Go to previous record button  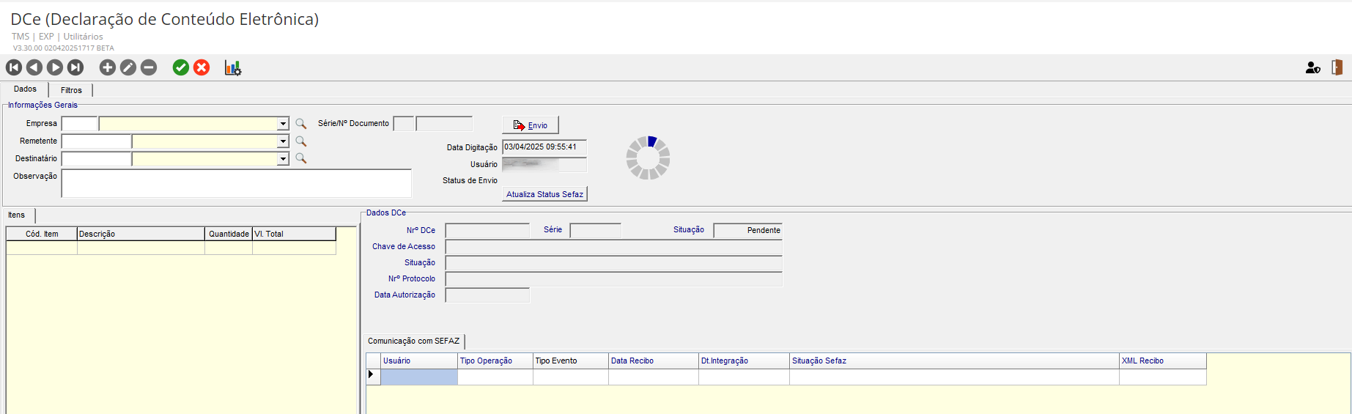pyautogui.click(x=34, y=67)
